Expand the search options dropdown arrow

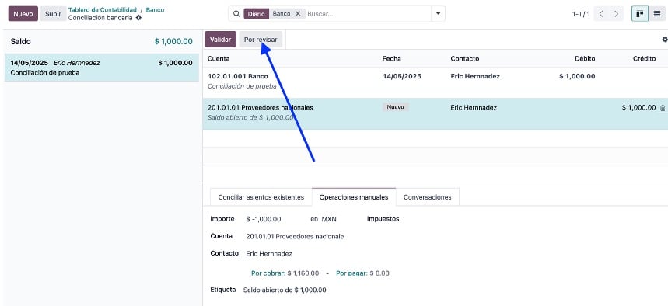(x=439, y=14)
